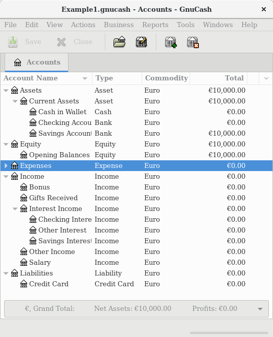
Task: Open selected account folder icon
Action: [x=120, y=41]
